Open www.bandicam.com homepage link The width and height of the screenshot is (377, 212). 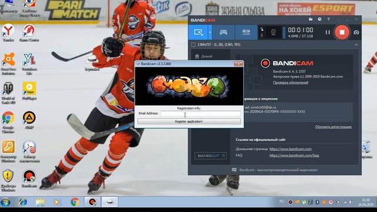(290, 149)
